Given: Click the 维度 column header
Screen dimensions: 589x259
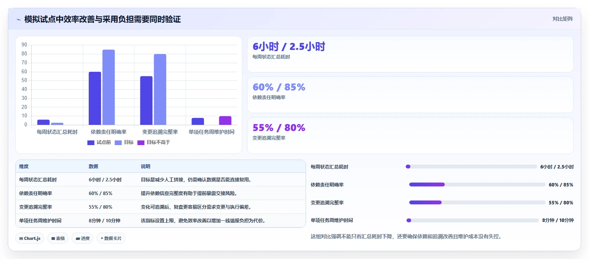Looking at the screenshot, I should coord(24,167).
